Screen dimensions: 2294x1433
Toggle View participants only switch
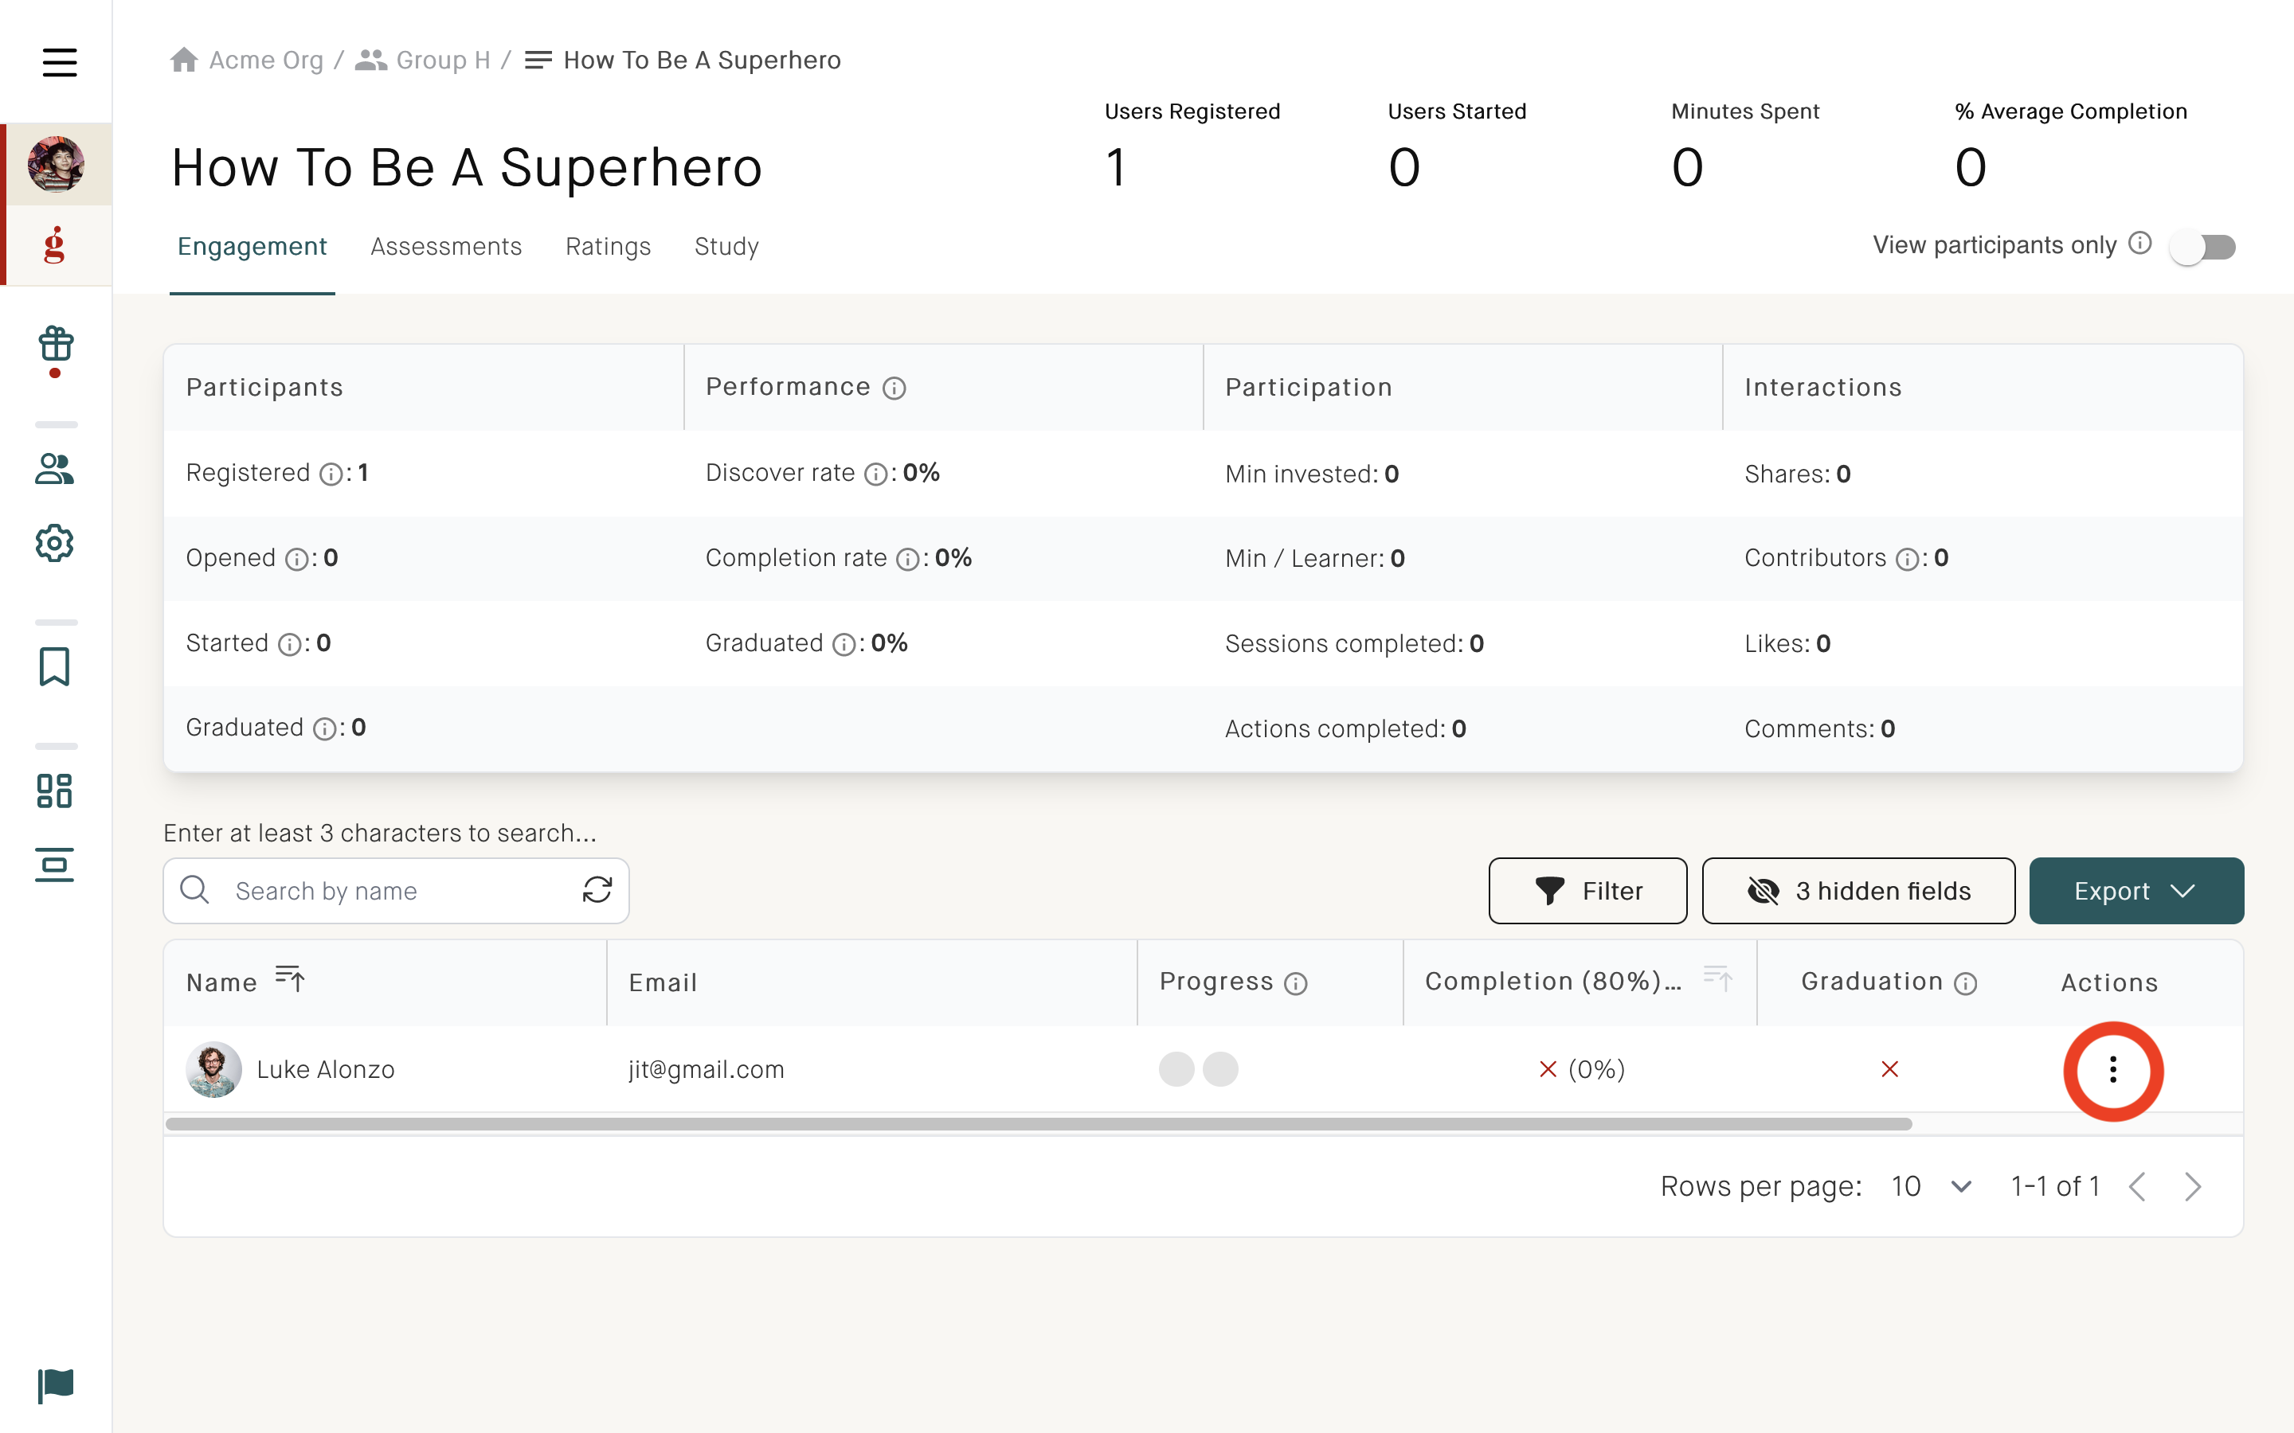[x=2203, y=248]
